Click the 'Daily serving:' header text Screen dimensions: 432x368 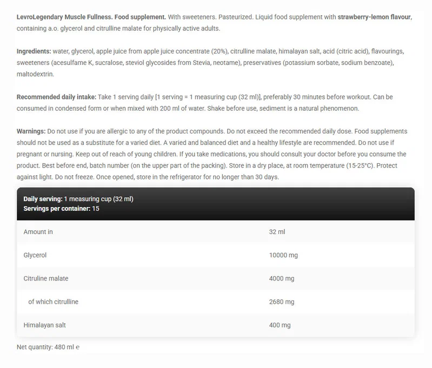[x=43, y=199]
